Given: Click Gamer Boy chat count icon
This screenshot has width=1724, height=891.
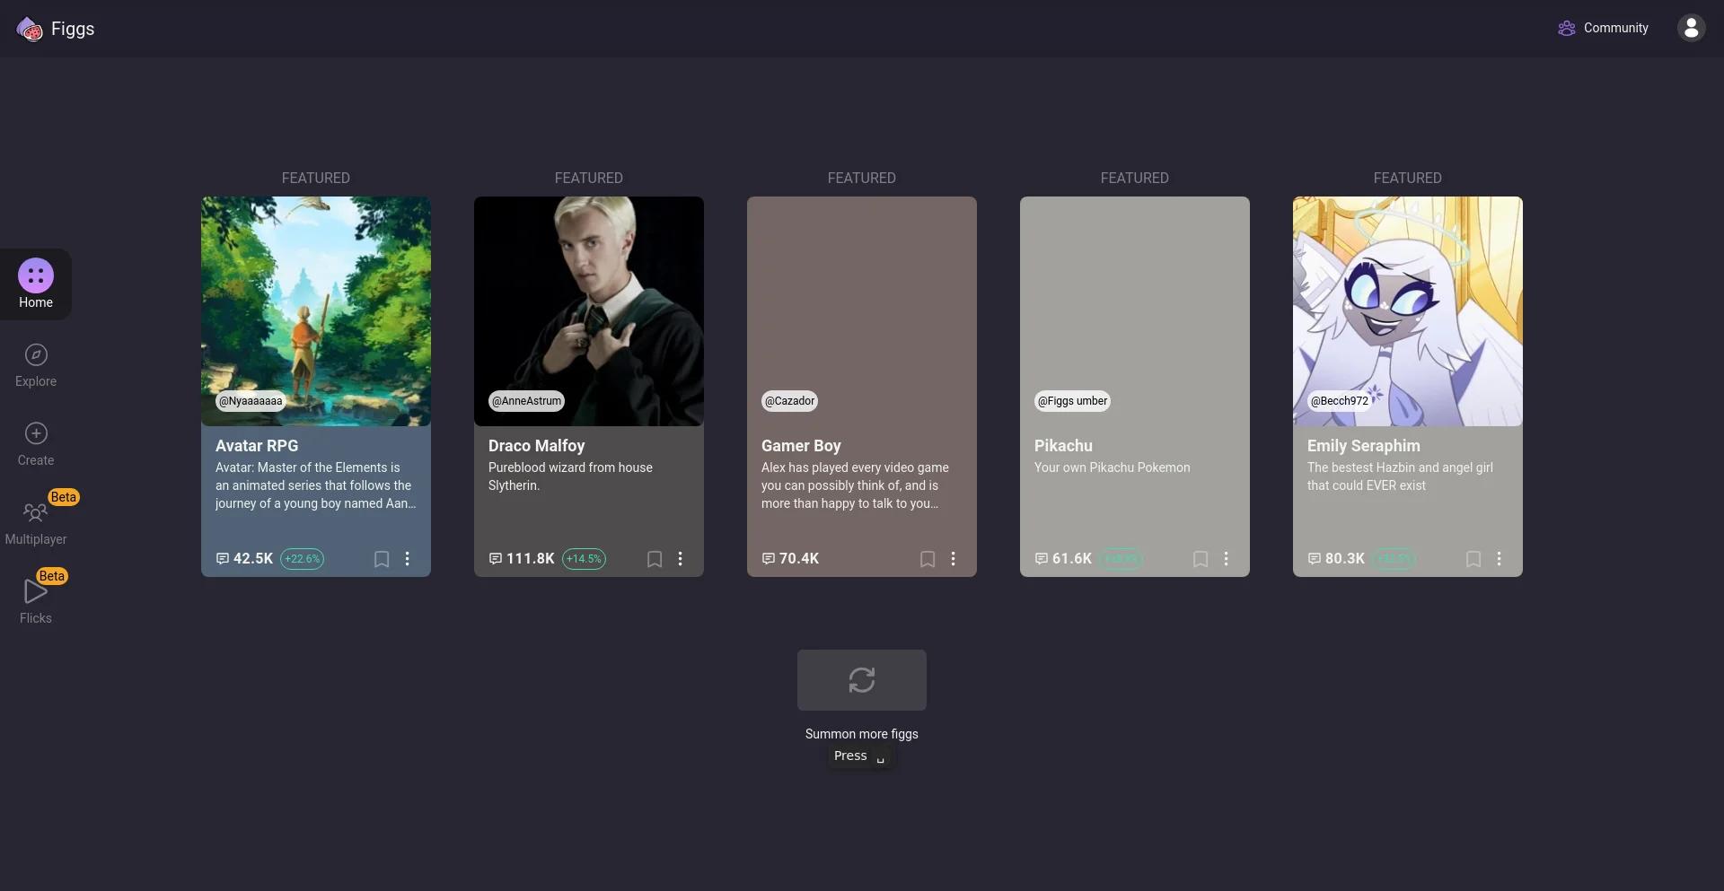Looking at the screenshot, I should click(769, 559).
